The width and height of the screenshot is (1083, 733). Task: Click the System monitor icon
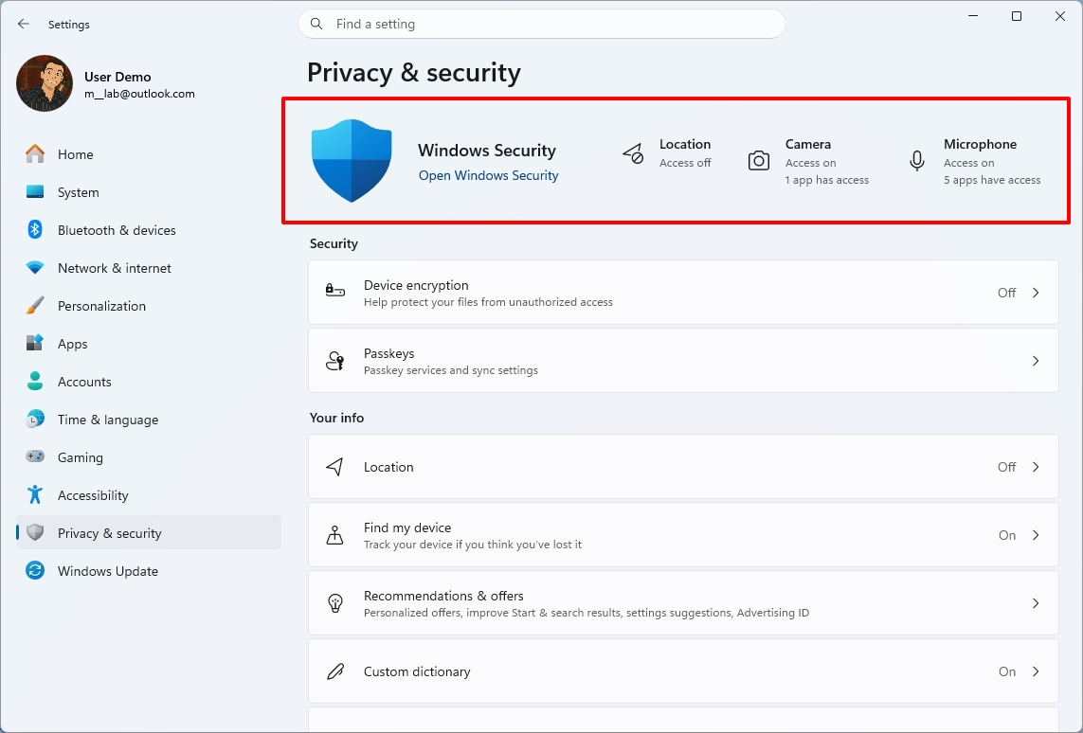point(35,192)
